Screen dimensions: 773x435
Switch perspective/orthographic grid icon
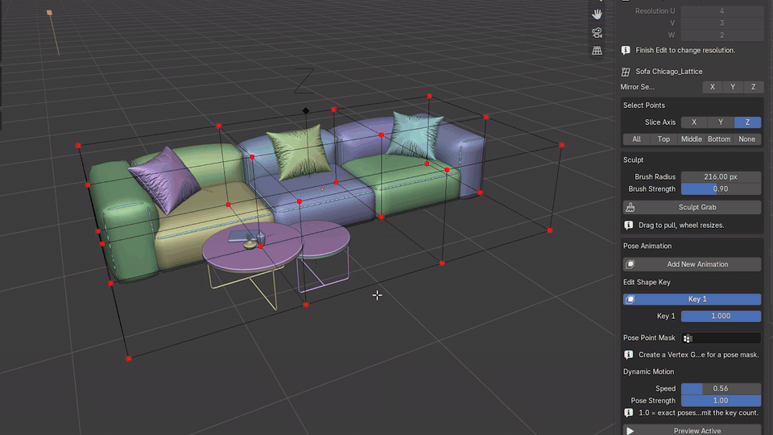(x=597, y=50)
